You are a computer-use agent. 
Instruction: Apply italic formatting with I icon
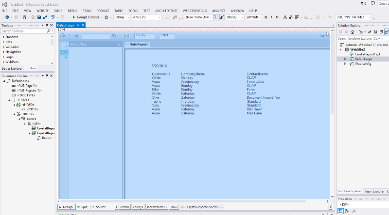[271, 17]
